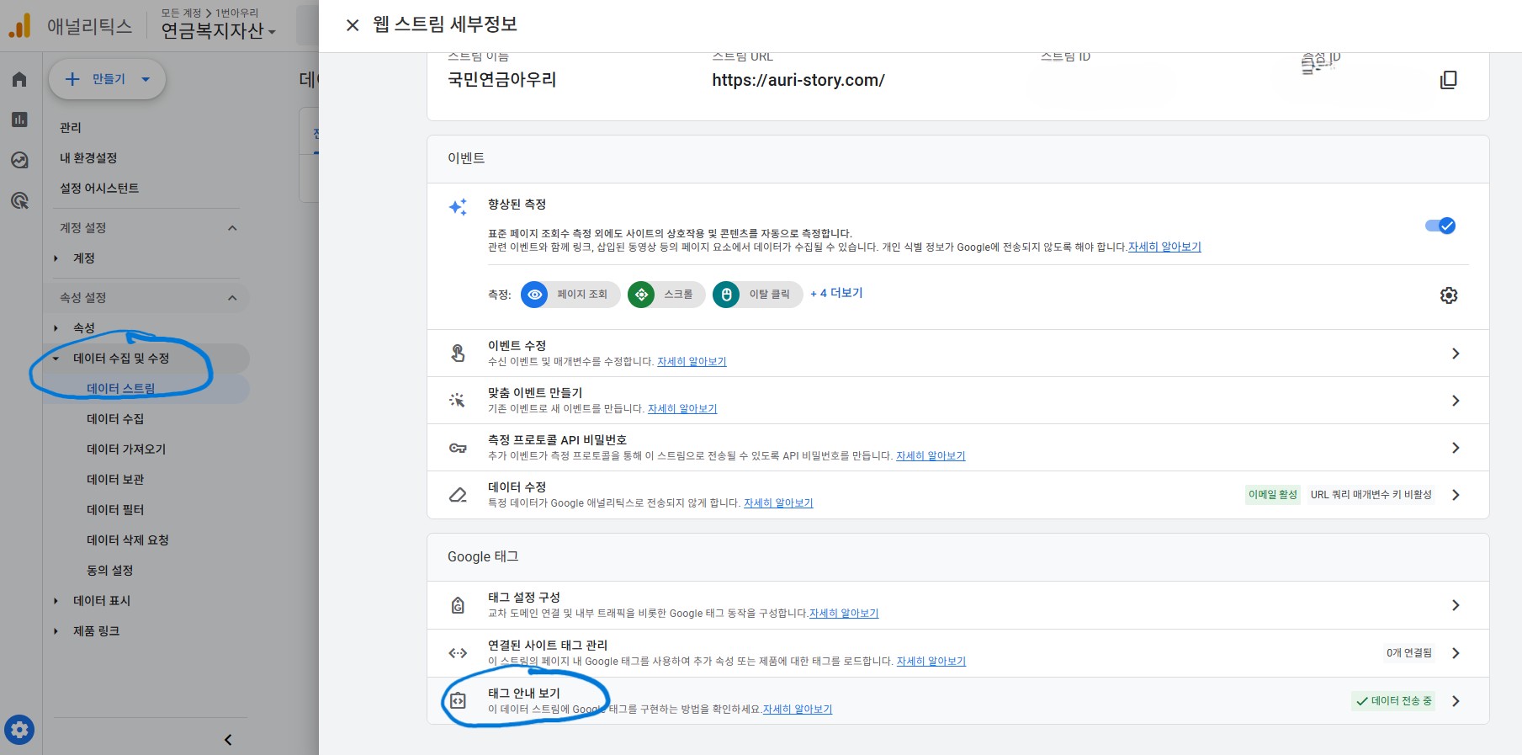
Task: Select 데이터 필터 menu item
Action: (115, 510)
